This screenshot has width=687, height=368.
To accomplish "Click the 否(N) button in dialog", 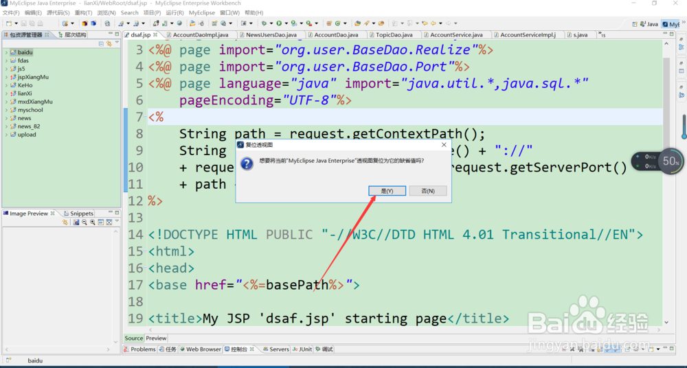I will [x=428, y=191].
